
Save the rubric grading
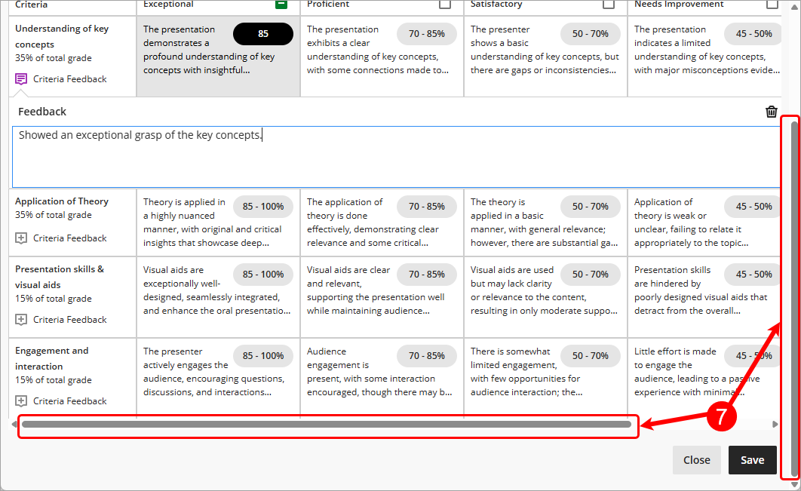coord(752,460)
